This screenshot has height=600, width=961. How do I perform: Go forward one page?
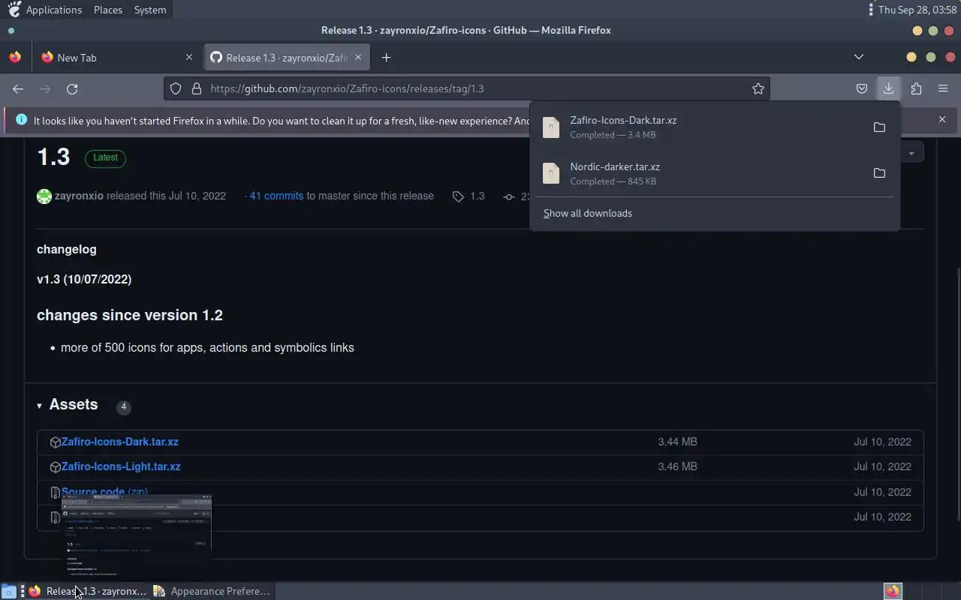coord(45,88)
